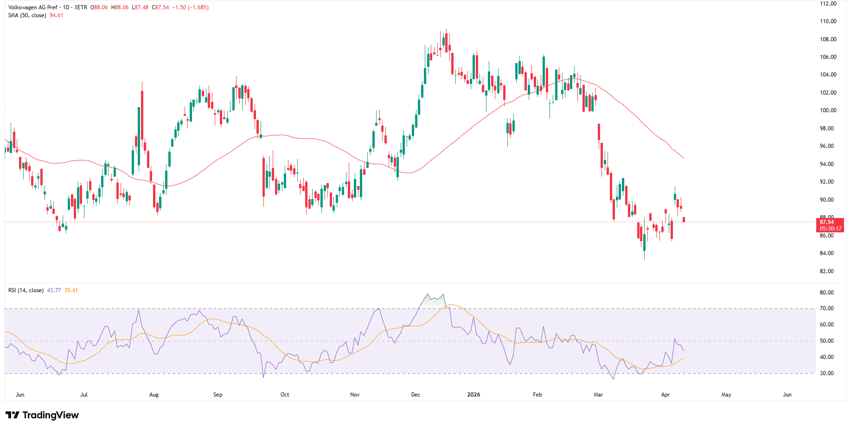Screen dimensions: 851x429
Task: Click the bar countdown timer 05:30:17
Action: (830, 229)
